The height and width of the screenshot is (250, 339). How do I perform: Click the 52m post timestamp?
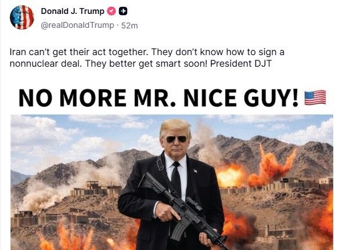pyautogui.click(x=129, y=26)
